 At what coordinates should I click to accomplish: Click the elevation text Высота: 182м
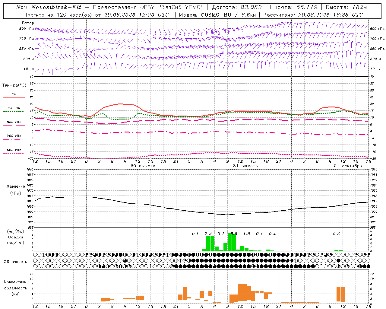pos(346,7)
